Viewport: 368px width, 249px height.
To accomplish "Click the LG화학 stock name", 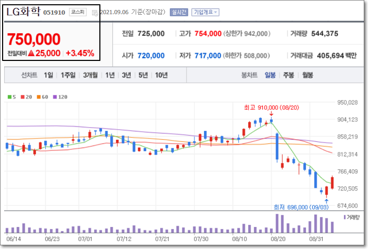I will (24, 12).
